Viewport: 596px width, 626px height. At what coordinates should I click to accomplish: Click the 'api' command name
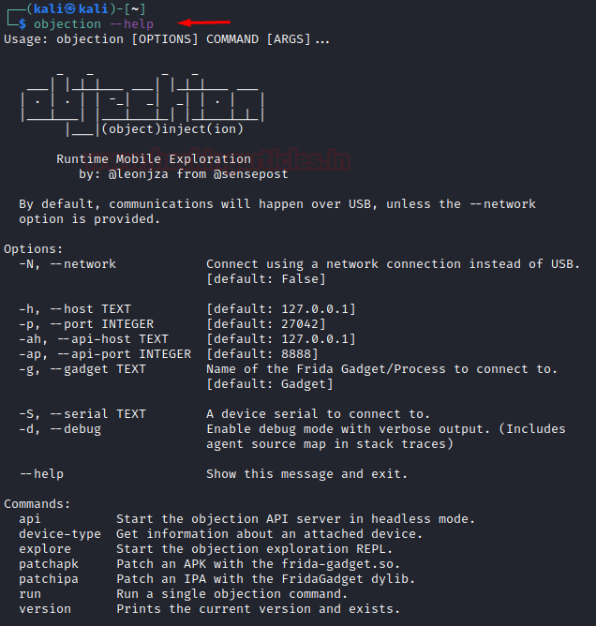[x=30, y=519]
